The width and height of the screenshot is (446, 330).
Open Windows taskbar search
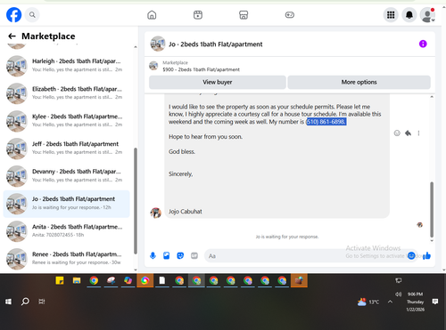point(25,302)
